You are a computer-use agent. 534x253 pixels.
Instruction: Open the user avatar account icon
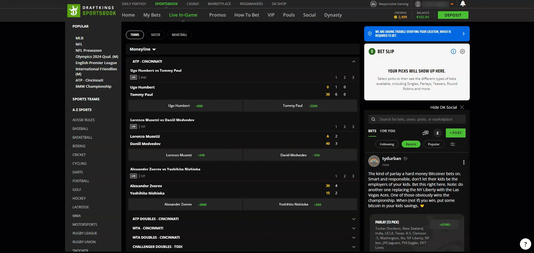[x=418, y=4]
